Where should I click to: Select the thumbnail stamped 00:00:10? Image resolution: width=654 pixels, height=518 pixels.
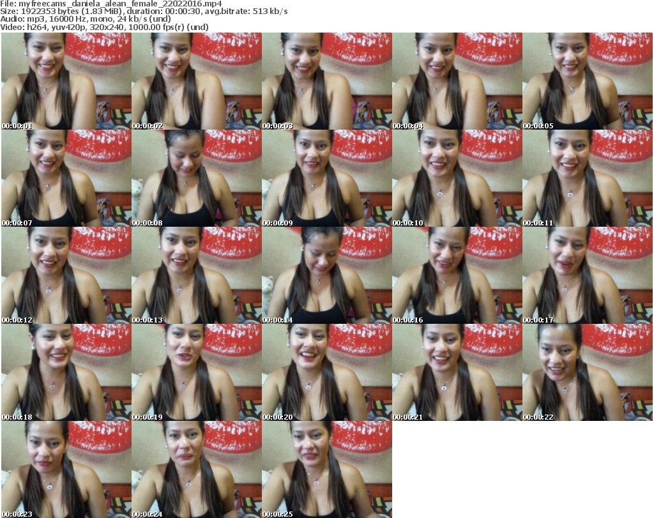(457, 178)
